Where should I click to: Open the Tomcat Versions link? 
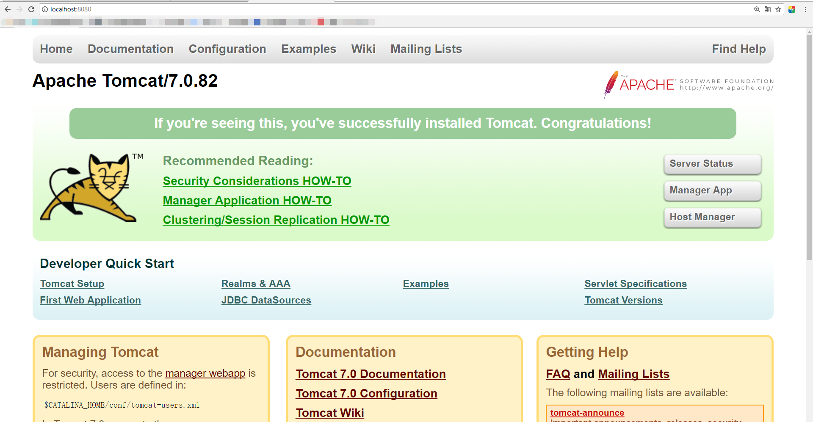(x=624, y=300)
